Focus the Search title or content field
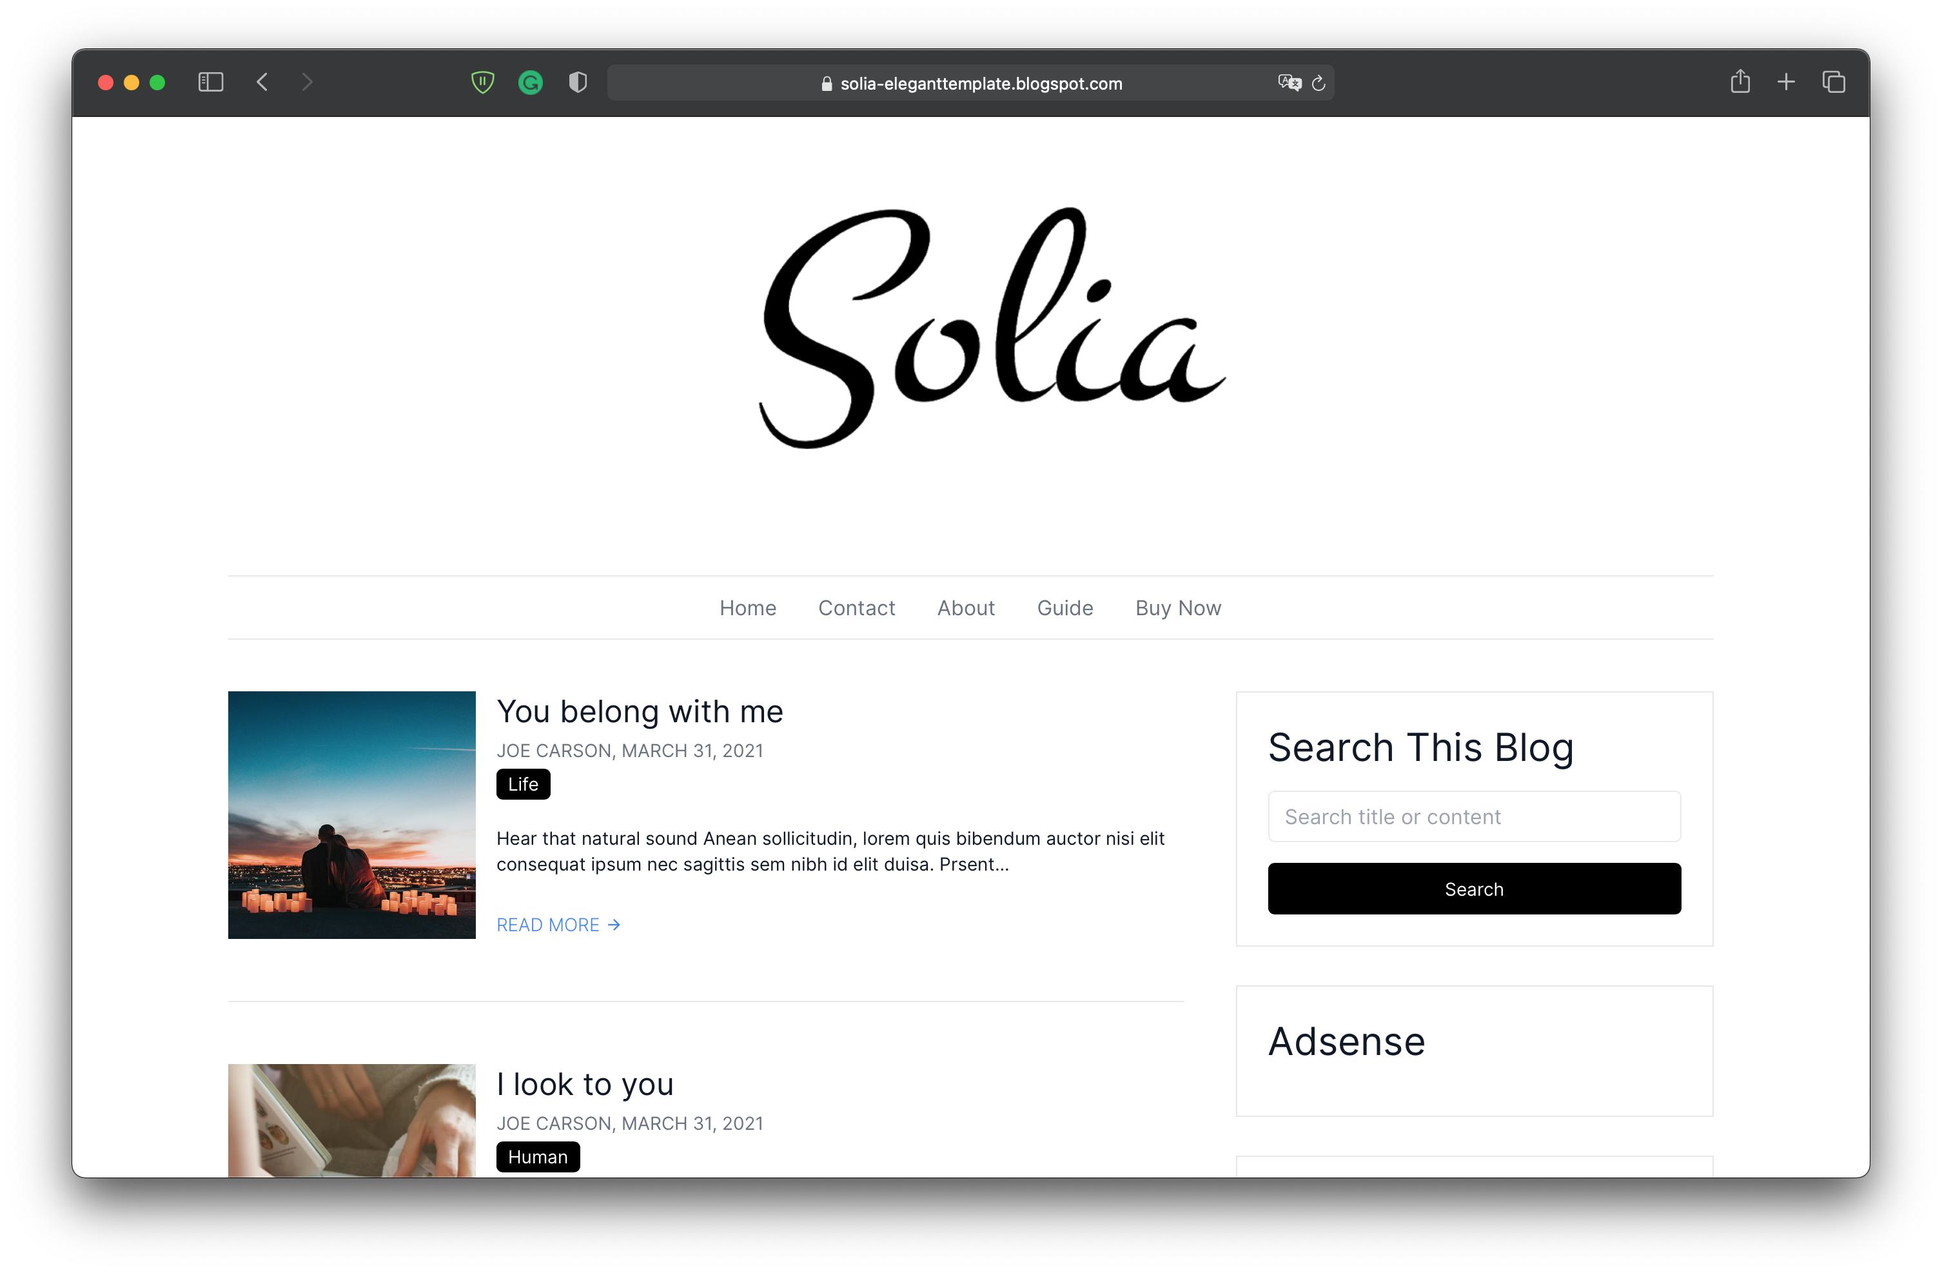 pyautogui.click(x=1475, y=816)
